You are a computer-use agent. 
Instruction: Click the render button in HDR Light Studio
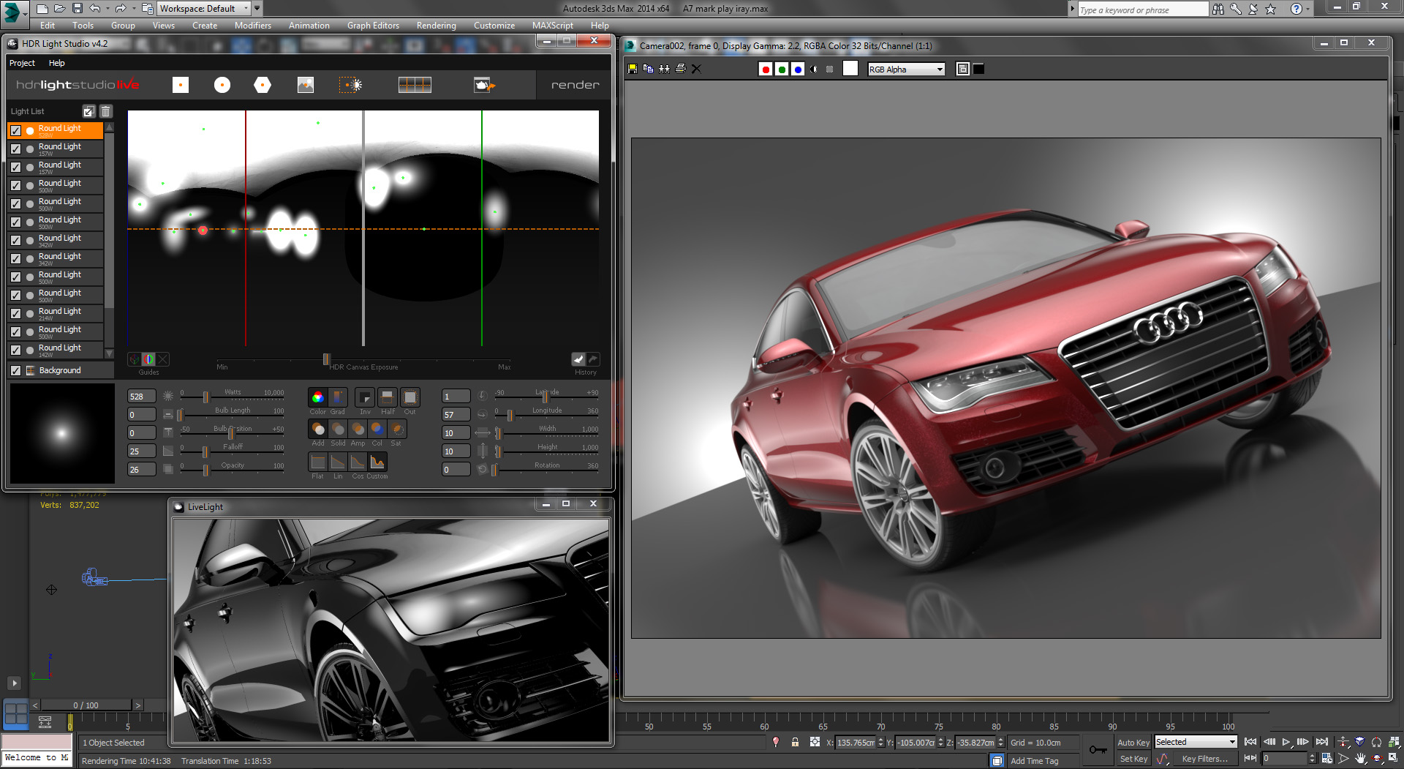tap(575, 85)
